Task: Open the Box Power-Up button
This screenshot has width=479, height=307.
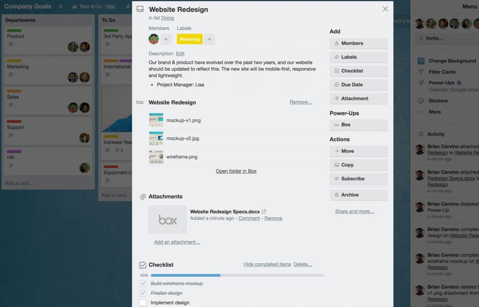Action: pyautogui.click(x=358, y=124)
